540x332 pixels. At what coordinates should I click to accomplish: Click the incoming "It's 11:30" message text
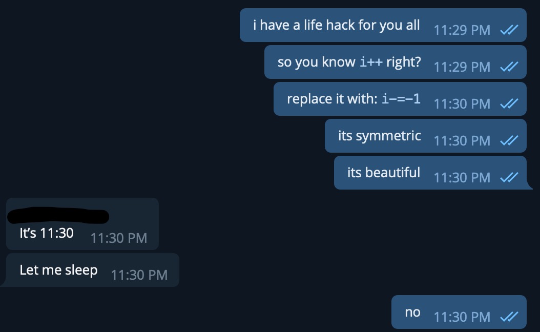47,233
